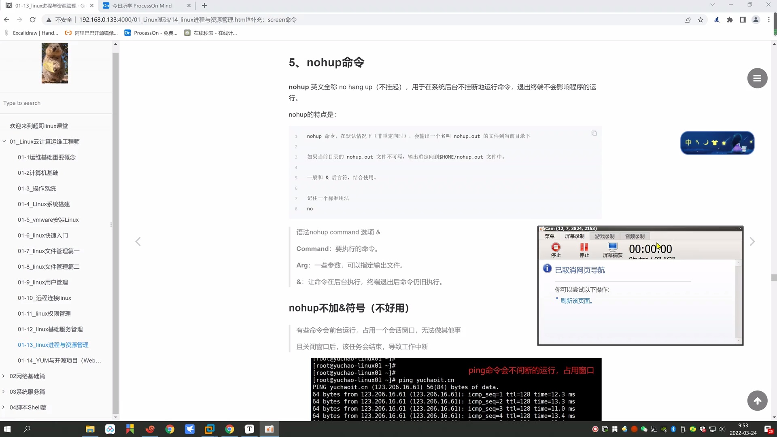This screenshot has height=437, width=777.
Task: Click the share icon in the address bar
Action: (x=687, y=19)
